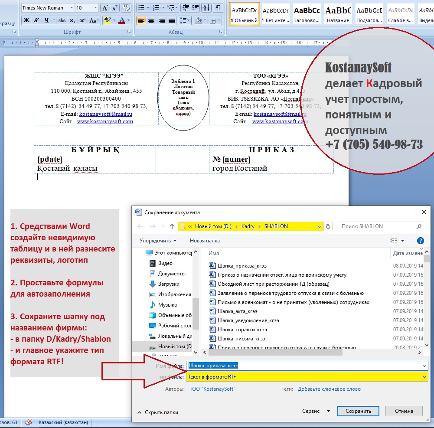Set justify text alignment
Image resolution: width=434 pixels, height=428 pixels.
click(x=172, y=20)
